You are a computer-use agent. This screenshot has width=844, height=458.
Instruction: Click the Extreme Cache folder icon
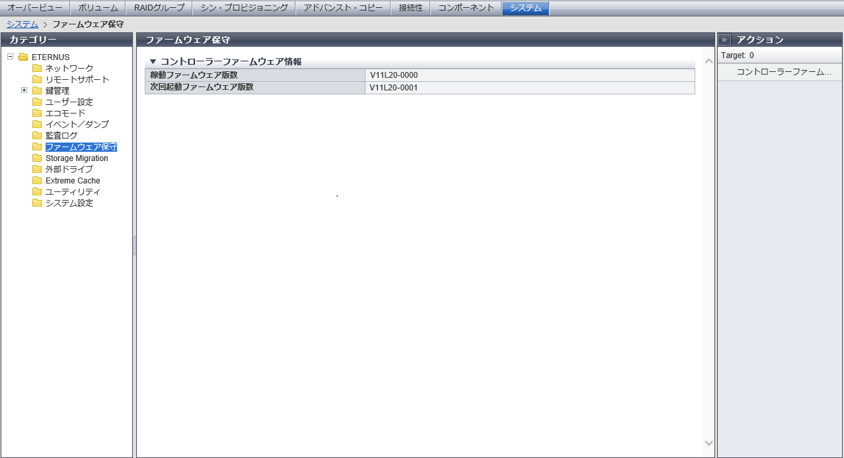(x=37, y=181)
